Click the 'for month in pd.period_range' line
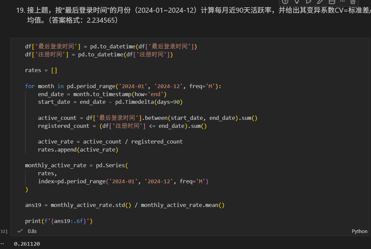 123,86
